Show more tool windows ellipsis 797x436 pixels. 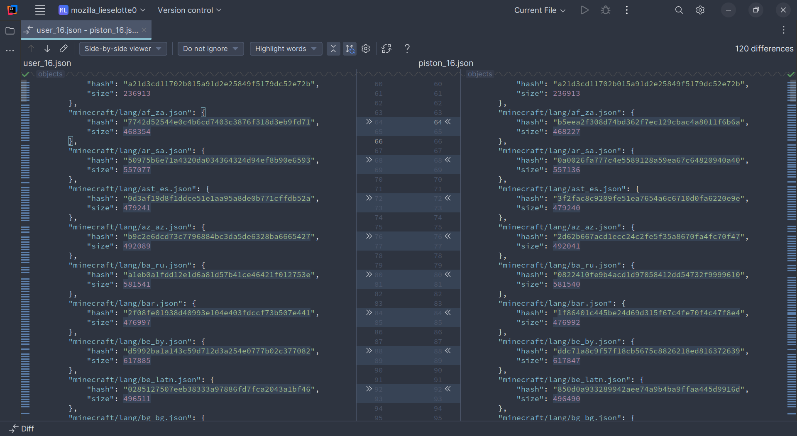tap(10, 50)
